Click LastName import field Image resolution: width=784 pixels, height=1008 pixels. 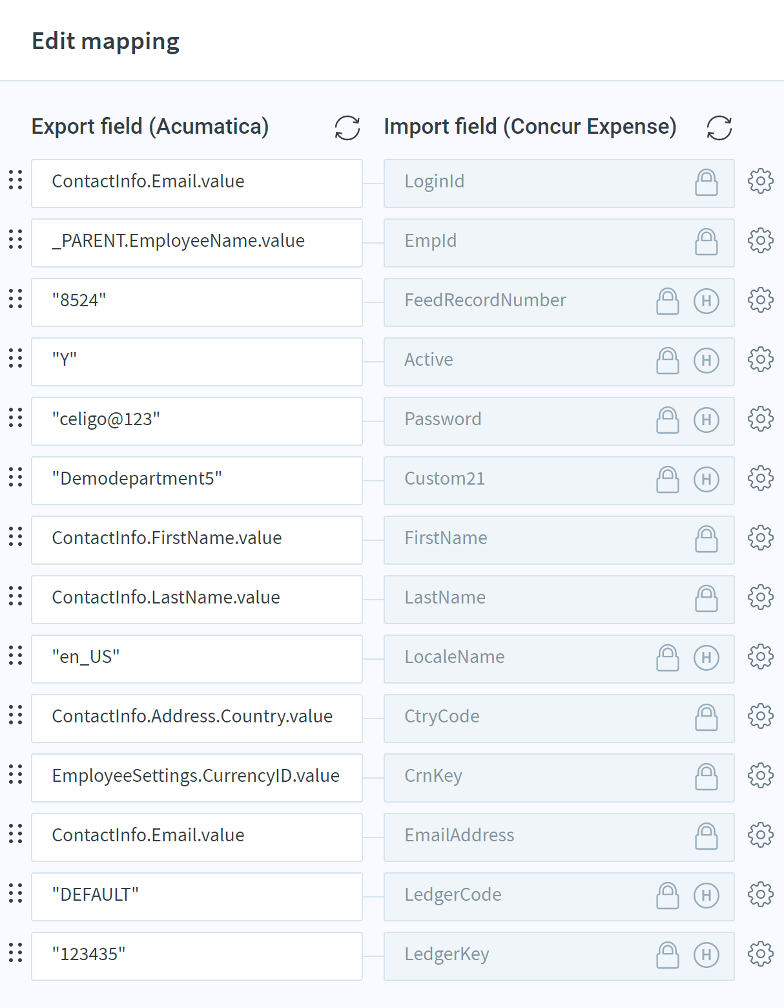point(559,600)
